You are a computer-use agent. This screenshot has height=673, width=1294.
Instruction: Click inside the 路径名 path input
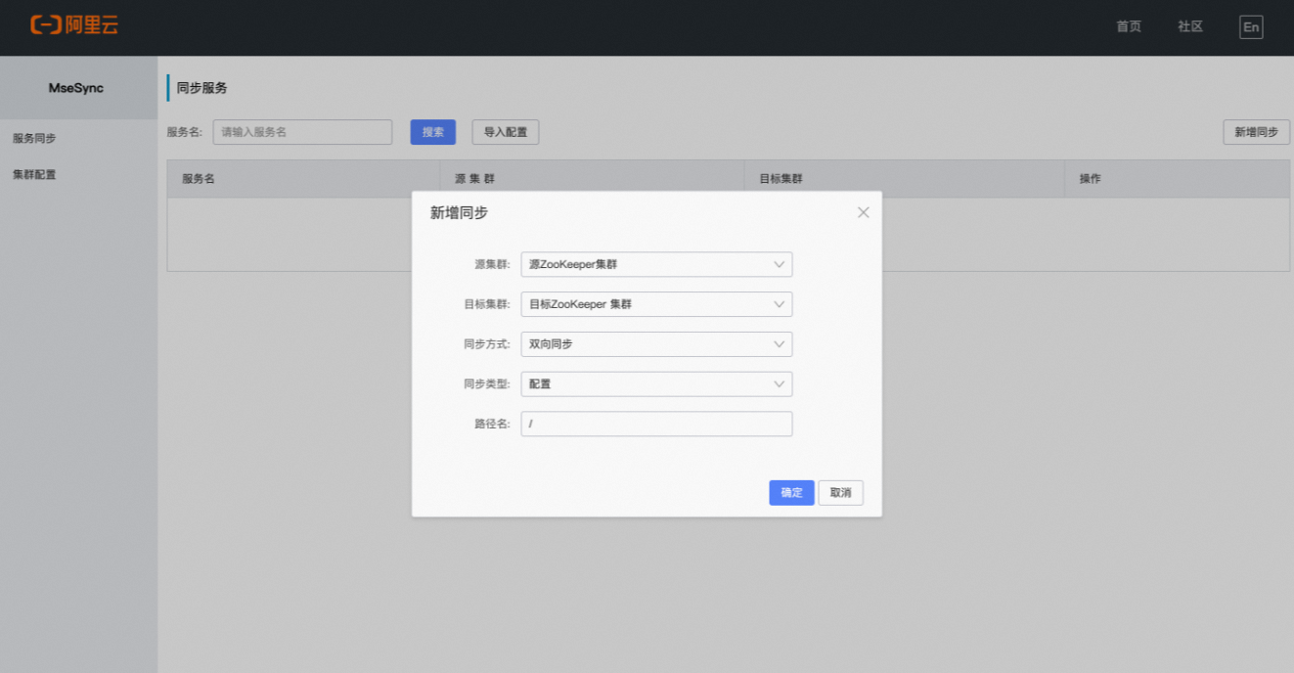[x=656, y=424]
